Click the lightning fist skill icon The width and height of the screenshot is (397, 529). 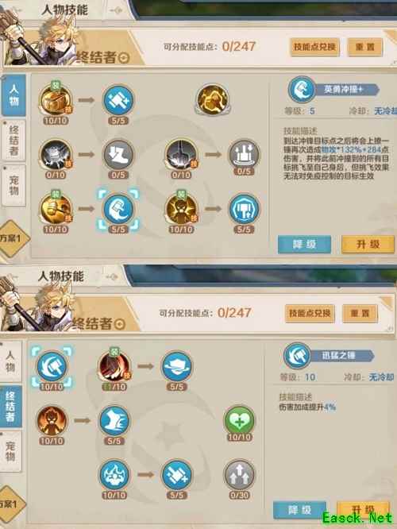click(213, 100)
